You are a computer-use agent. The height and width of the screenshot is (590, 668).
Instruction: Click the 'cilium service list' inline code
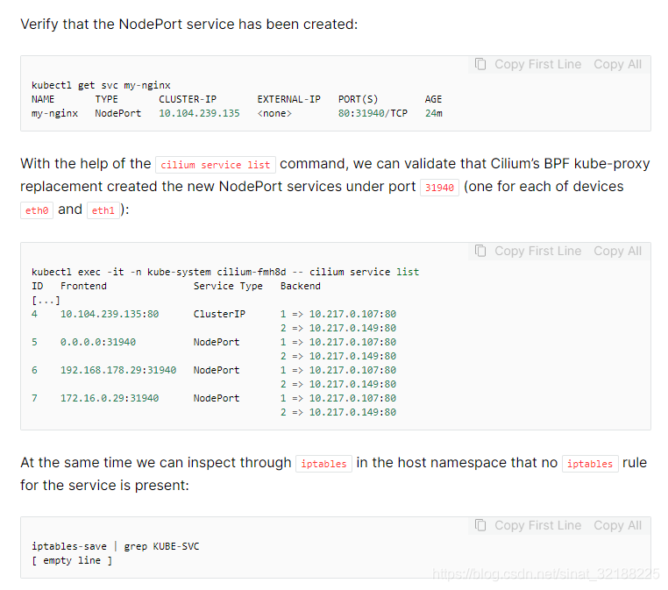click(x=216, y=165)
